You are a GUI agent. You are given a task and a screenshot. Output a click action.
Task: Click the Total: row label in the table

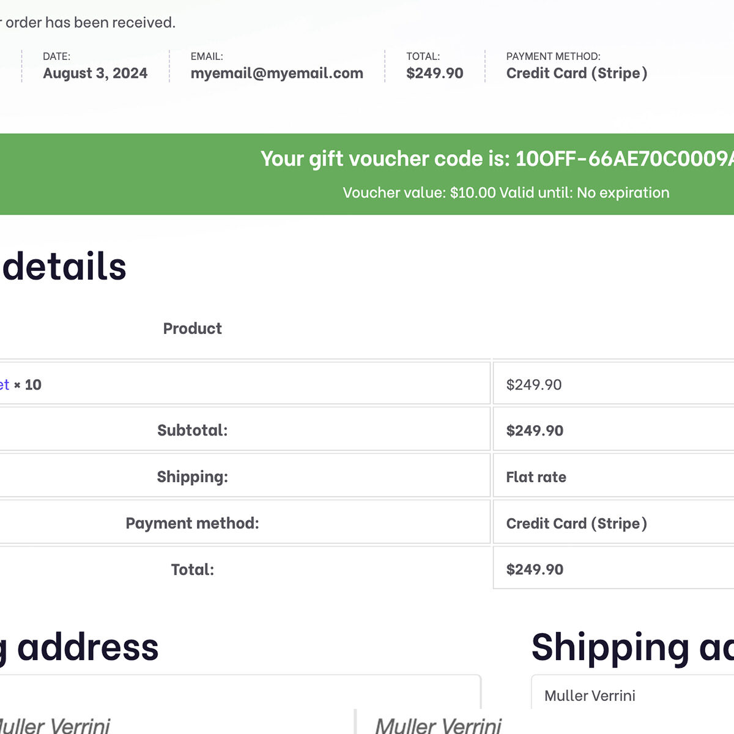coord(192,569)
